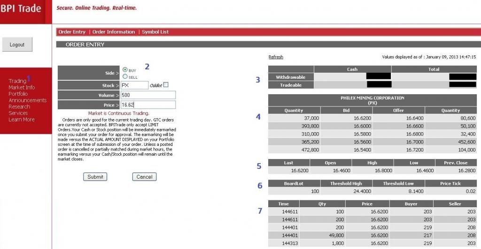Click the Total column header
The image size is (481, 249).
click(x=434, y=69)
